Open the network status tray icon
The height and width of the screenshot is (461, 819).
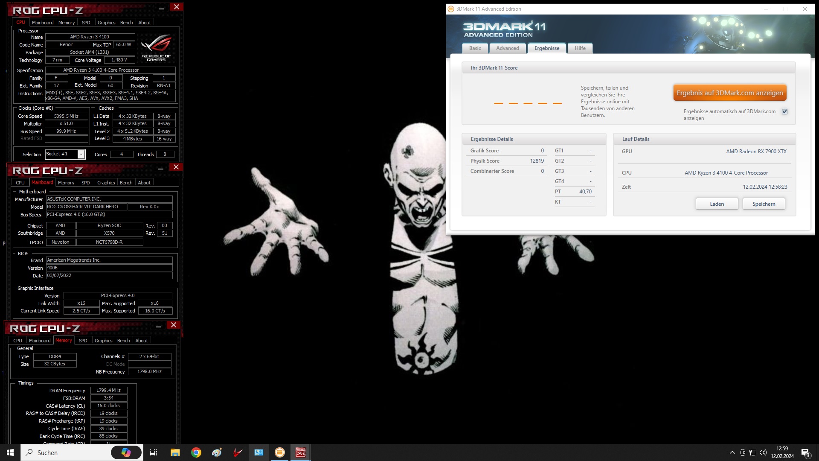753,452
